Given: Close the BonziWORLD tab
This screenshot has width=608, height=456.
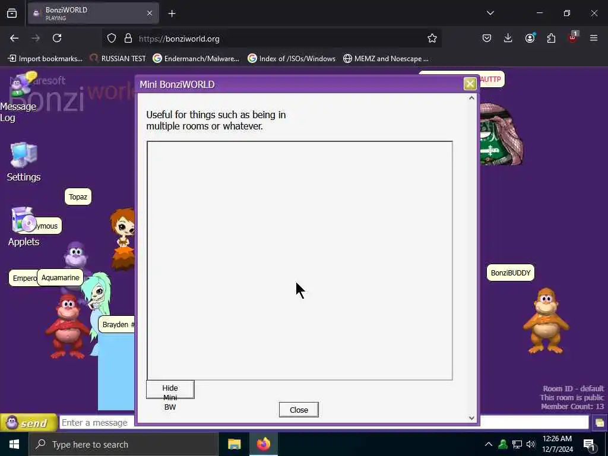Looking at the screenshot, I should pos(150,13).
